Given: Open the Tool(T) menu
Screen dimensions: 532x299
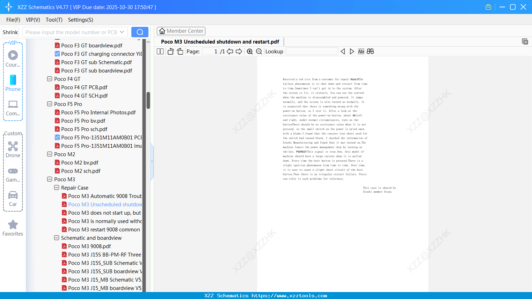Looking at the screenshot, I should point(54,20).
